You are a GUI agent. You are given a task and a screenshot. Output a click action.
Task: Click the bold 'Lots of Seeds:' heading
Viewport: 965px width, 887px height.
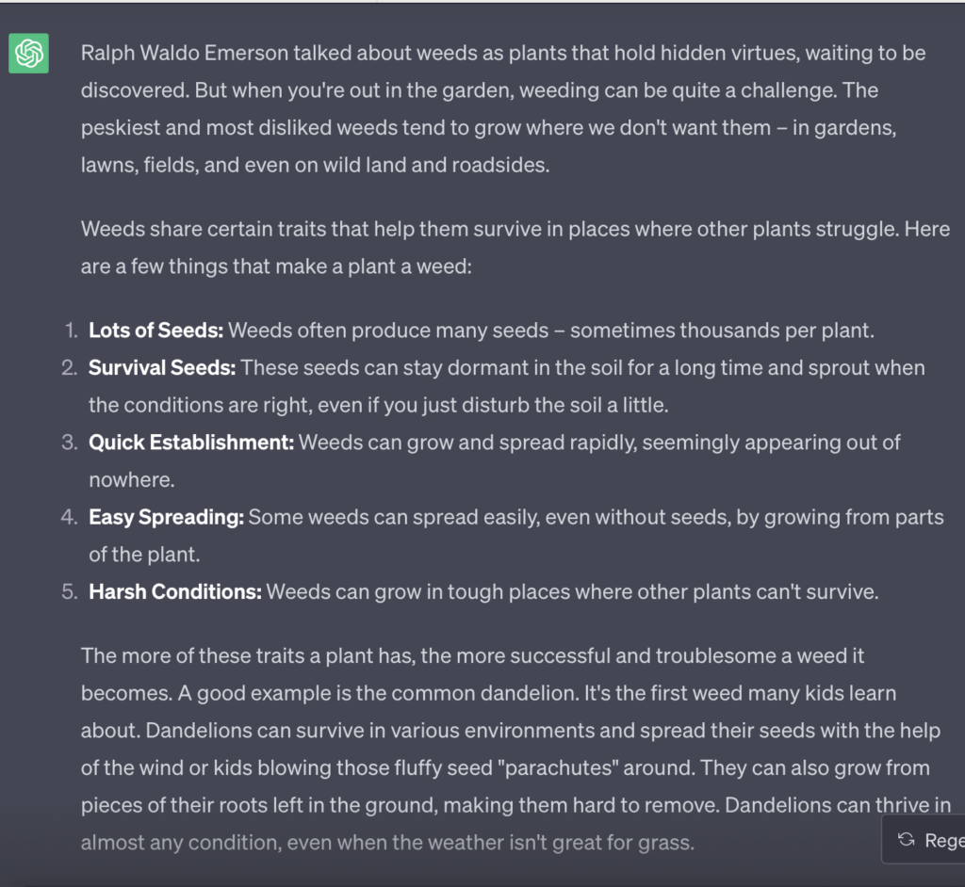tap(155, 331)
